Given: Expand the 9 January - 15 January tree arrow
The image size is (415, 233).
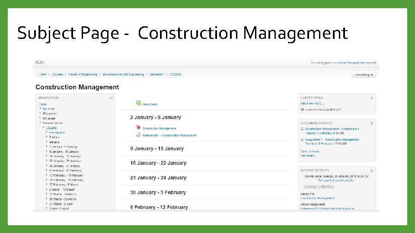Looking at the screenshot, I should click(x=47, y=151).
